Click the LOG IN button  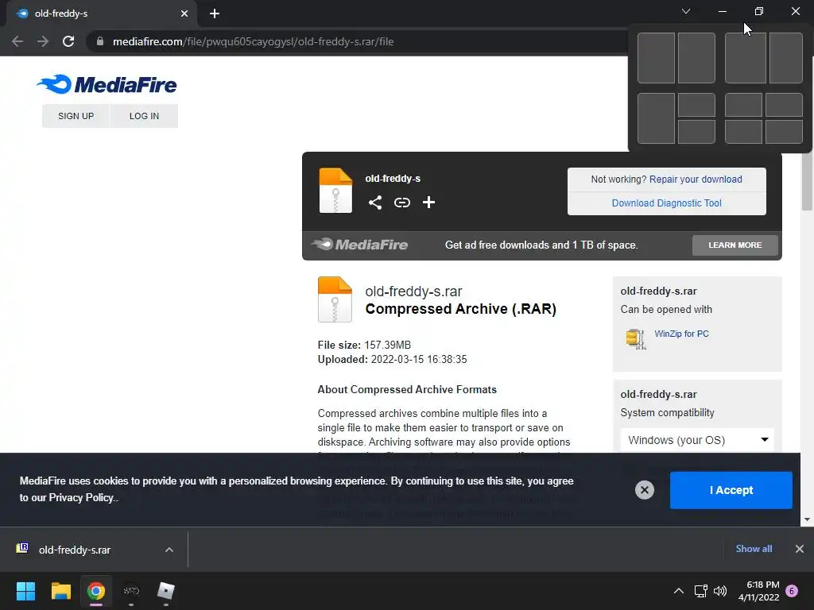(x=144, y=116)
